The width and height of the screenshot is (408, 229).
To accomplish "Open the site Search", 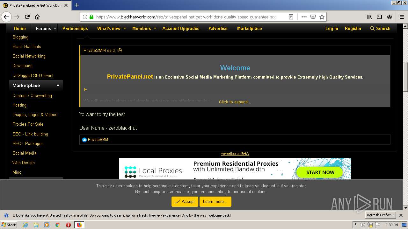I will click(x=380, y=28).
